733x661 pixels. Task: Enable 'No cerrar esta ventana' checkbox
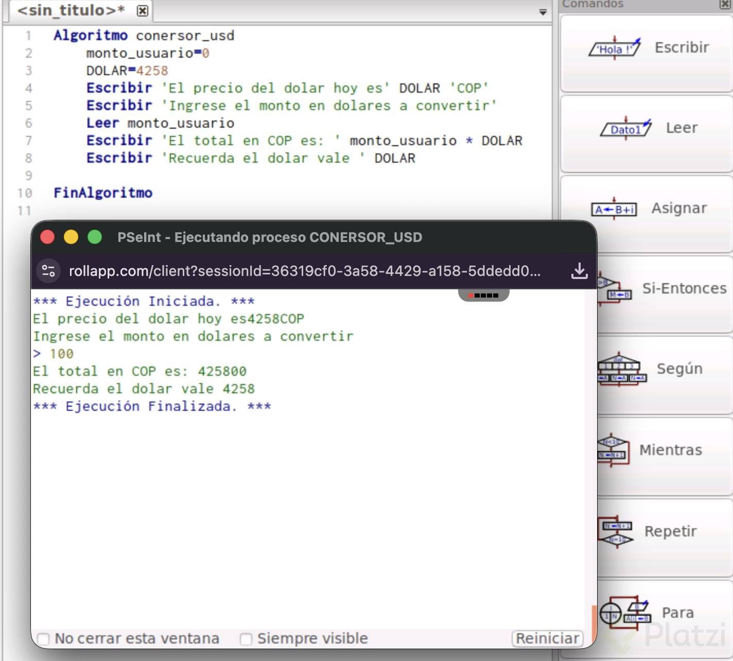tap(43, 639)
